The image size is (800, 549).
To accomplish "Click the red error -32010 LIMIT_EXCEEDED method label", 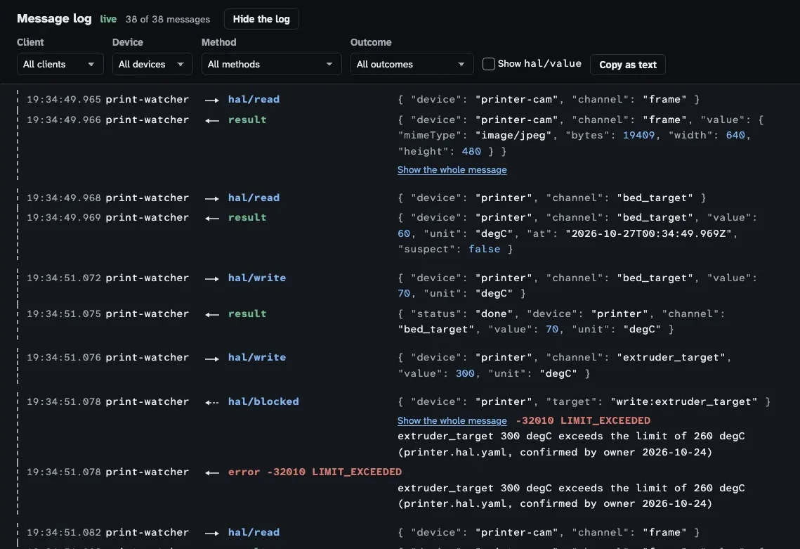I will tap(315, 472).
